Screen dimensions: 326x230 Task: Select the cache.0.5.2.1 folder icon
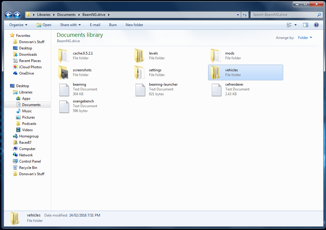[64, 56]
